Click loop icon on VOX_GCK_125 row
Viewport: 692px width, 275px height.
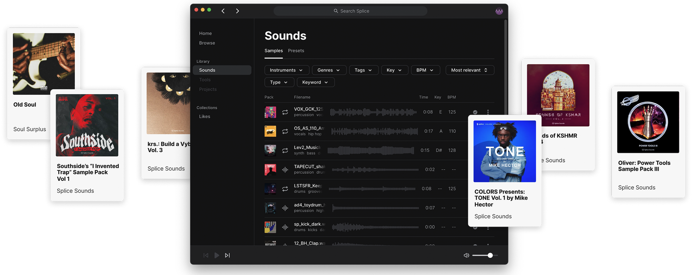pyautogui.click(x=285, y=112)
